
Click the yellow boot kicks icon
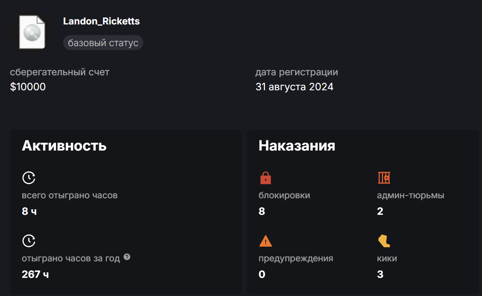384,241
